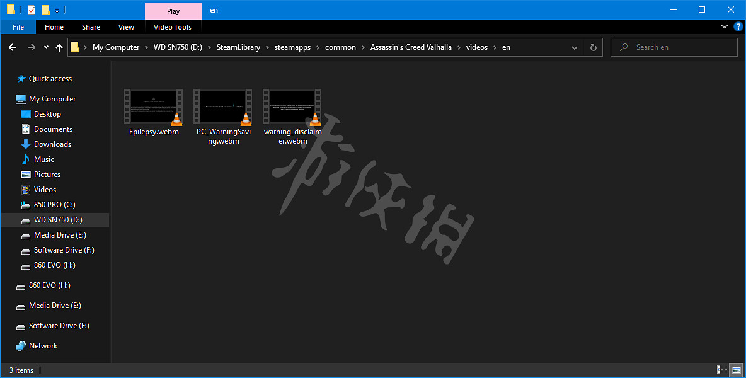Open the Video Tools tab
This screenshot has width=746, height=378.
[x=173, y=27]
